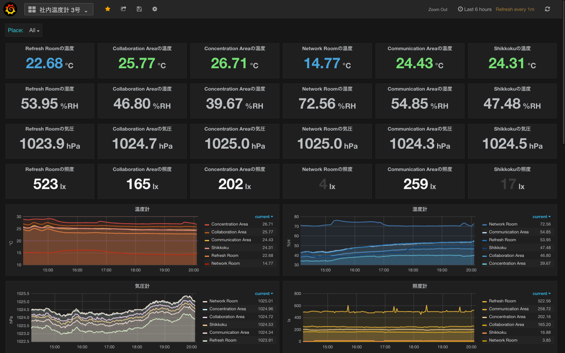
Task: Click the dashboard grid icon beside 社内温度計 3号
Action: coord(32,9)
